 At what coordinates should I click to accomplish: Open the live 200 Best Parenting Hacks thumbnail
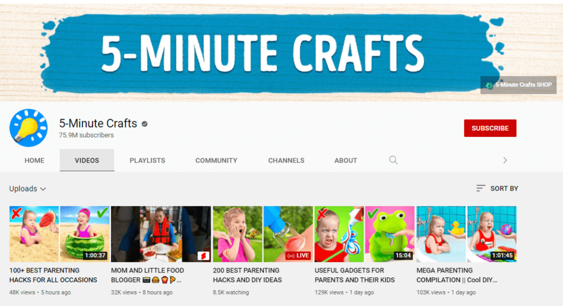[x=263, y=234]
